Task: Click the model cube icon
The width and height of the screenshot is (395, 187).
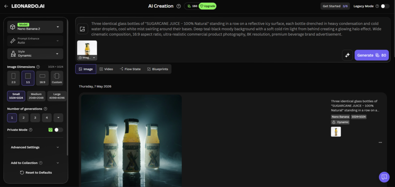Action: pos(12,27)
